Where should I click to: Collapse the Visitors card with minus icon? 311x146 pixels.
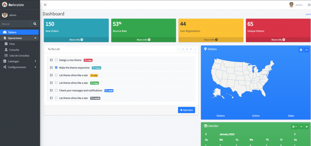(306, 50)
